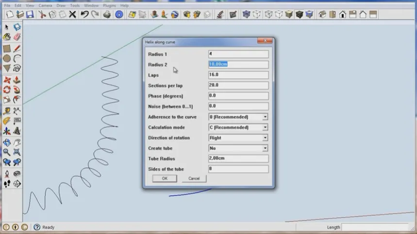This screenshot has width=417, height=234.
Task: Select the Offset tool
Action: [17, 100]
